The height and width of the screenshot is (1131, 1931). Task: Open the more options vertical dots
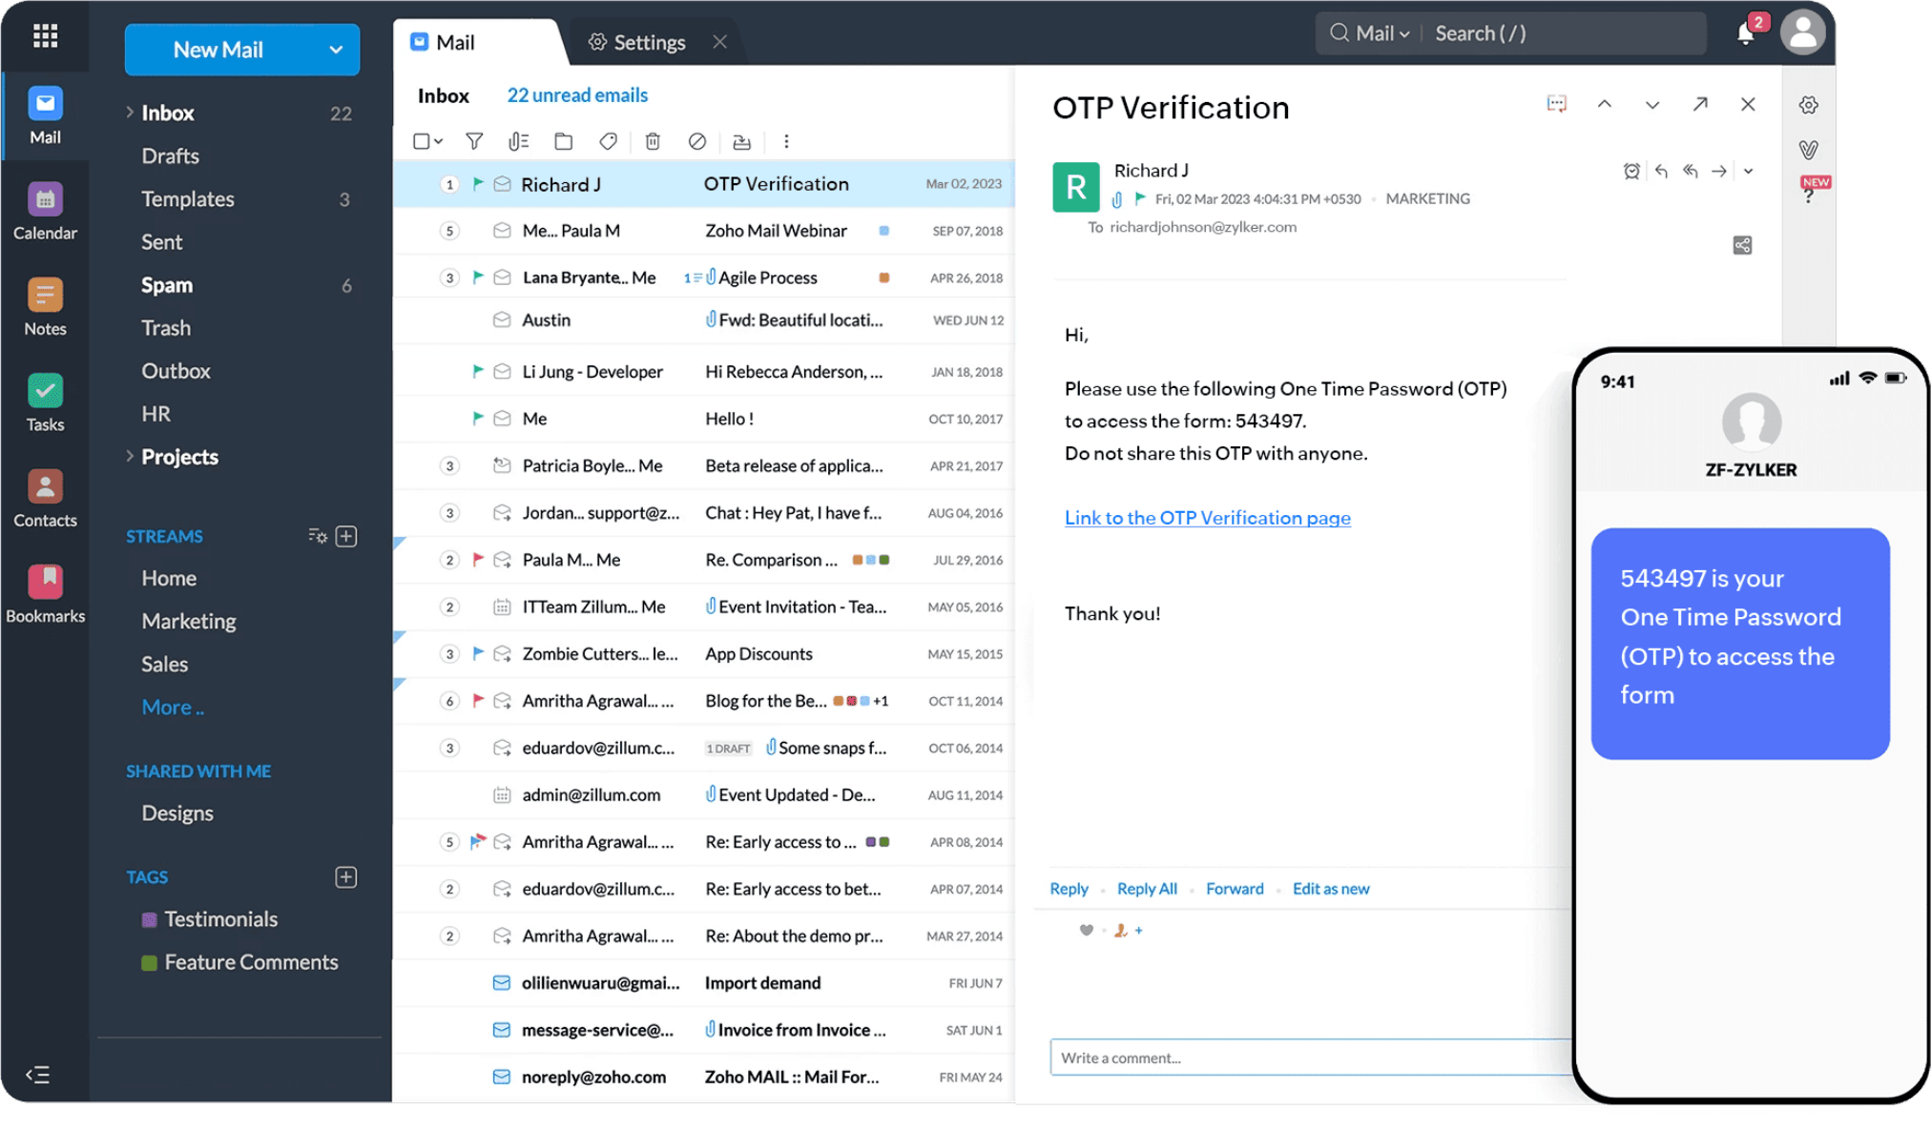[x=786, y=141]
